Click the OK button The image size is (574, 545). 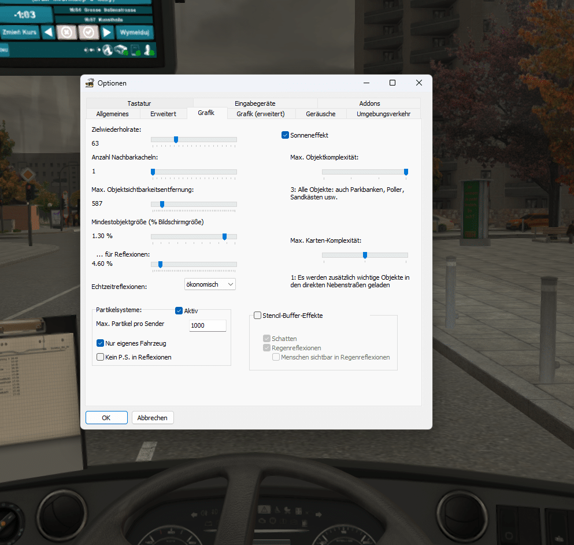click(106, 418)
